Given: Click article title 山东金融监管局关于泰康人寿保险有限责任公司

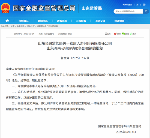Looking at the screenshot, I should (x=75, y=44).
